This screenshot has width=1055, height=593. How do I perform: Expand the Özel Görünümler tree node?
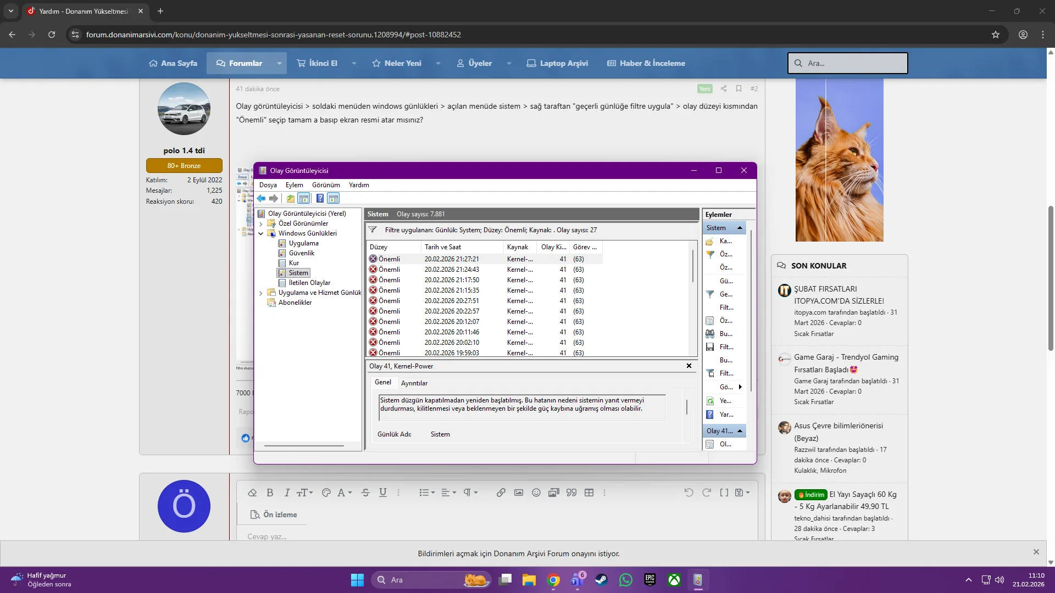(261, 223)
